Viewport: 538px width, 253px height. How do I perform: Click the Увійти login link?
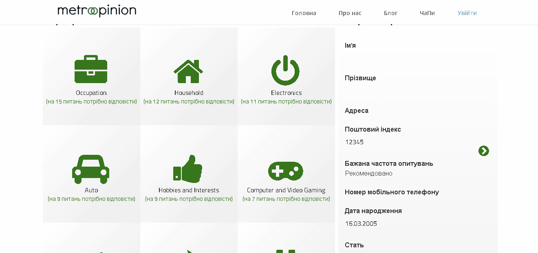[467, 13]
